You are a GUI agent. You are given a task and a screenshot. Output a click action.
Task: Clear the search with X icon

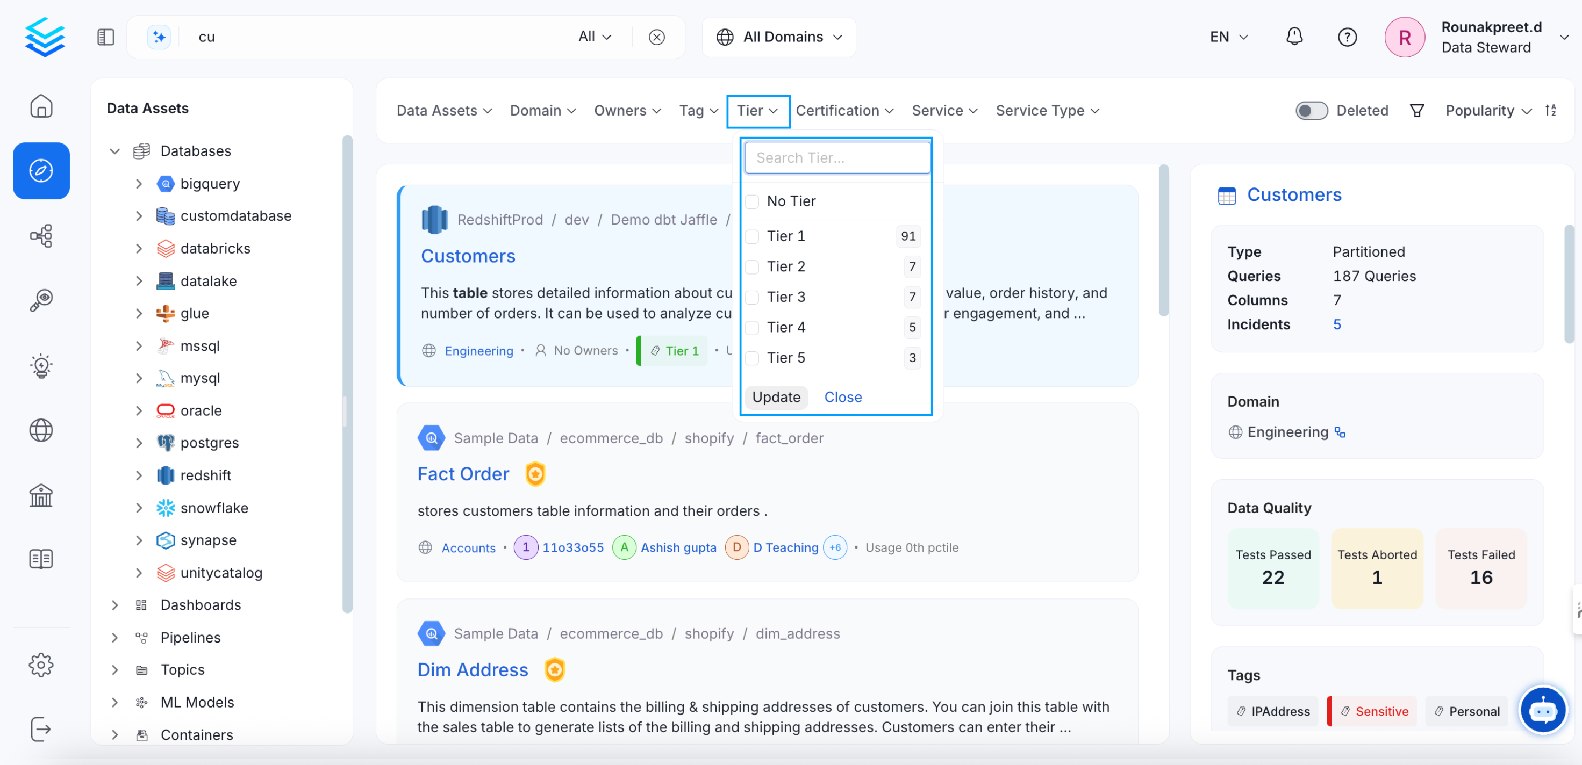click(x=656, y=37)
